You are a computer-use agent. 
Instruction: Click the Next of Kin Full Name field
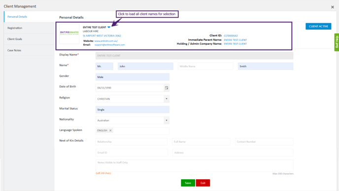tap(201, 142)
